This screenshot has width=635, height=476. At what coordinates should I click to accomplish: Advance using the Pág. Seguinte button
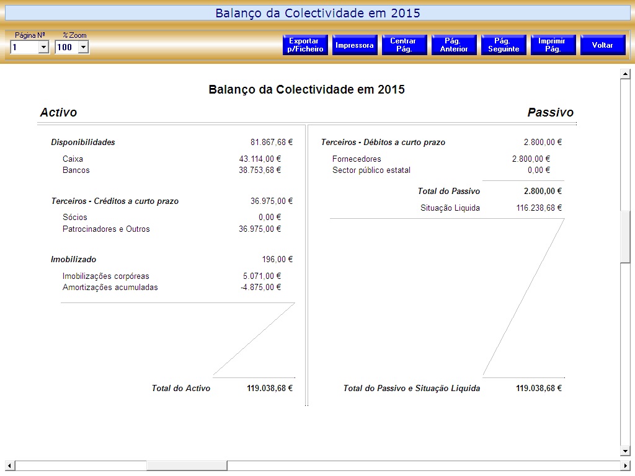click(x=504, y=45)
